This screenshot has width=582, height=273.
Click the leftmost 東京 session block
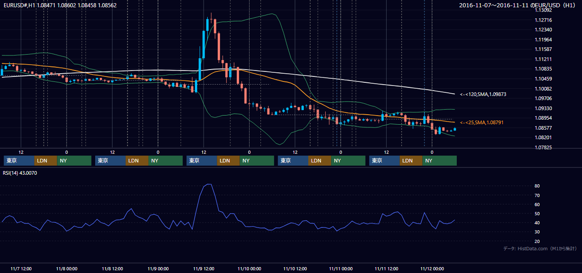pos(19,161)
